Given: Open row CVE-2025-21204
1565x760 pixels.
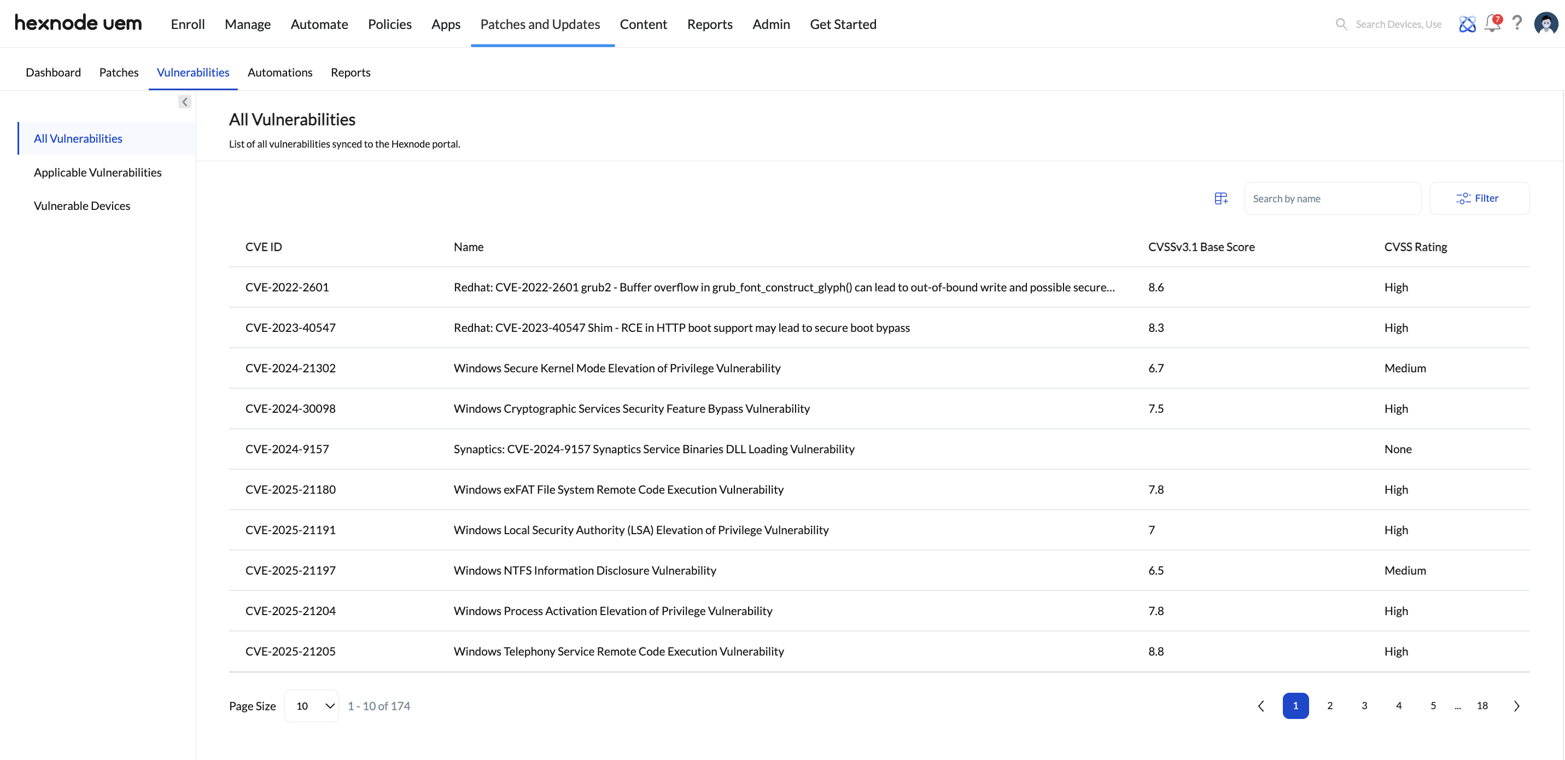Looking at the screenshot, I should click(x=879, y=611).
